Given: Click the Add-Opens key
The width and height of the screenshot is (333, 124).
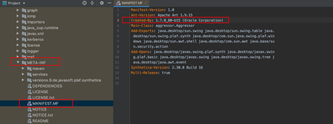Looking at the screenshot, I should [140, 52].
